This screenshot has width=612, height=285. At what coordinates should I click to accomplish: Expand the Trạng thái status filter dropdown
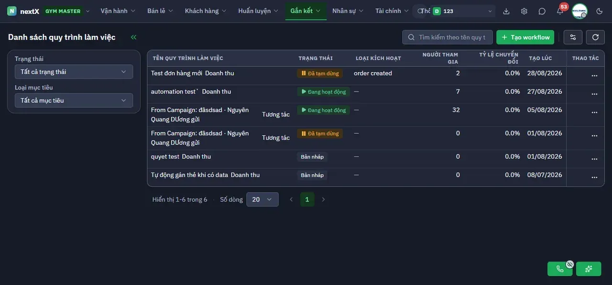[74, 72]
